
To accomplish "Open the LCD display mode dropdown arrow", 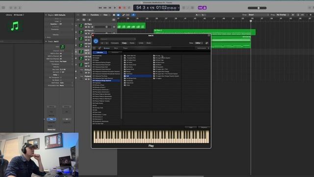I will (x=179, y=8).
